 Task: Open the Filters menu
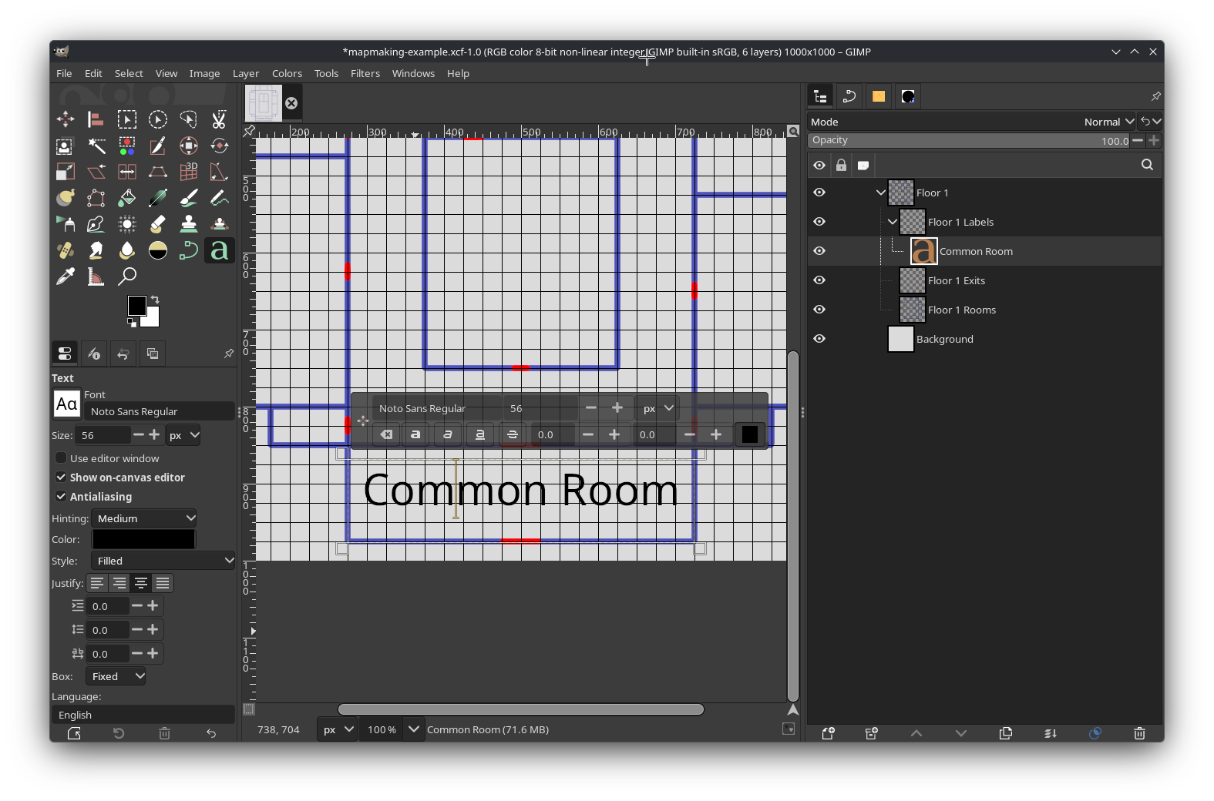pos(365,73)
